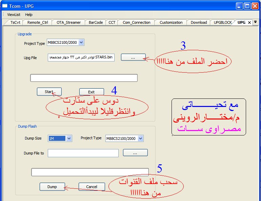Open the ViewList menu
The height and width of the screenshot is (201, 261).
pyautogui.click(x=14, y=15)
